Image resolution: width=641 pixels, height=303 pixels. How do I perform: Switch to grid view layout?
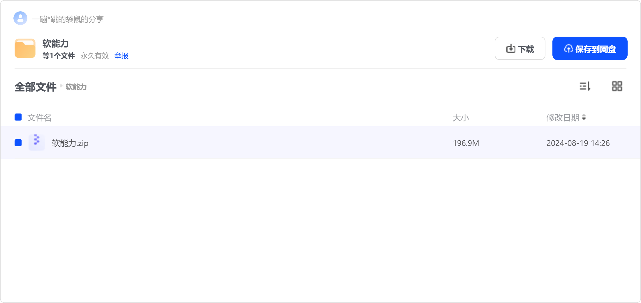(617, 86)
